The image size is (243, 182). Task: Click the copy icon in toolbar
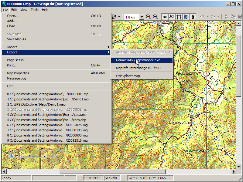pyautogui.click(x=233, y=17)
